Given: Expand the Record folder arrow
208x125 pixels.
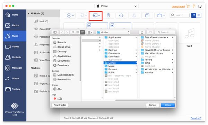Looking at the screenshot, I should (x=172, y=60).
